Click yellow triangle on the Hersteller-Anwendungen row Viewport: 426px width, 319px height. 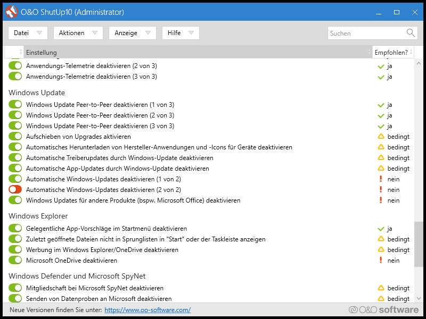point(381,147)
